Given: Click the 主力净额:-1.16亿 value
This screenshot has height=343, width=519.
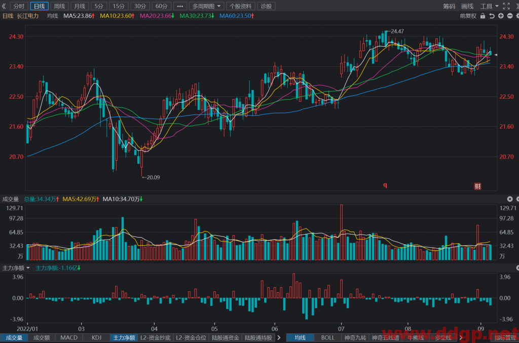Looking at the screenshot, I should (58, 268).
